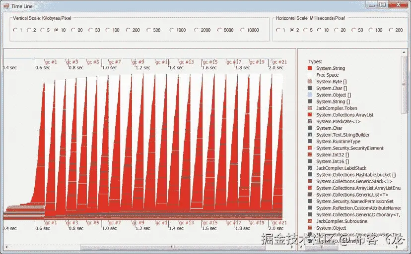The height and width of the screenshot is (254, 411).
Task: Select vertical scale 5 kilobytes per pixel
Action: (x=42, y=30)
